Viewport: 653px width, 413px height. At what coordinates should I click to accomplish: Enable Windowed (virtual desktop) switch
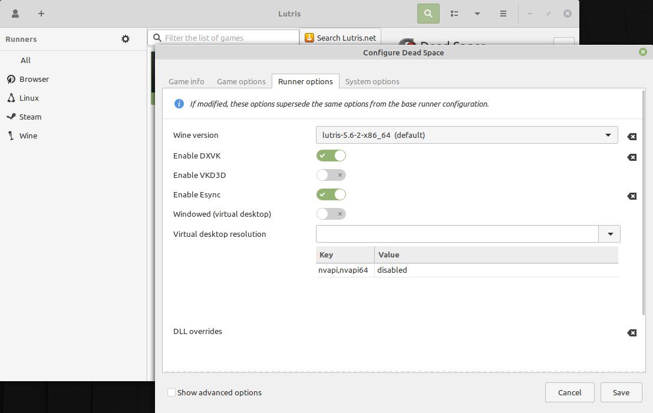coord(331,214)
